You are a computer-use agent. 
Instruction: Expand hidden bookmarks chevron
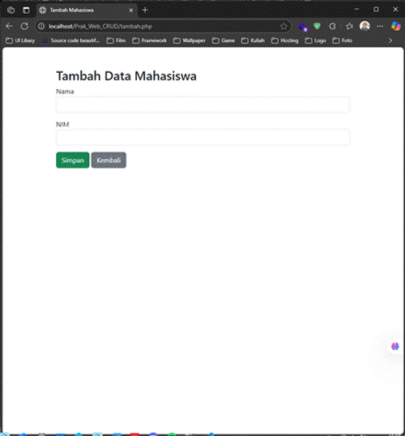[390, 41]
